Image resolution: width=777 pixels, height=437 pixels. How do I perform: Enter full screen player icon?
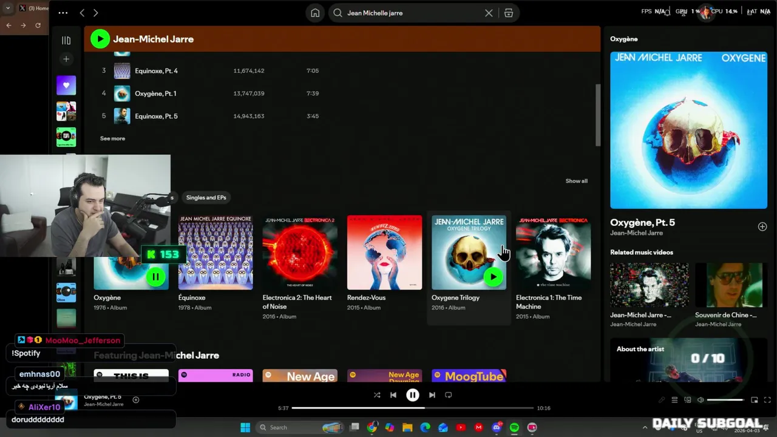tap(767, 400)
